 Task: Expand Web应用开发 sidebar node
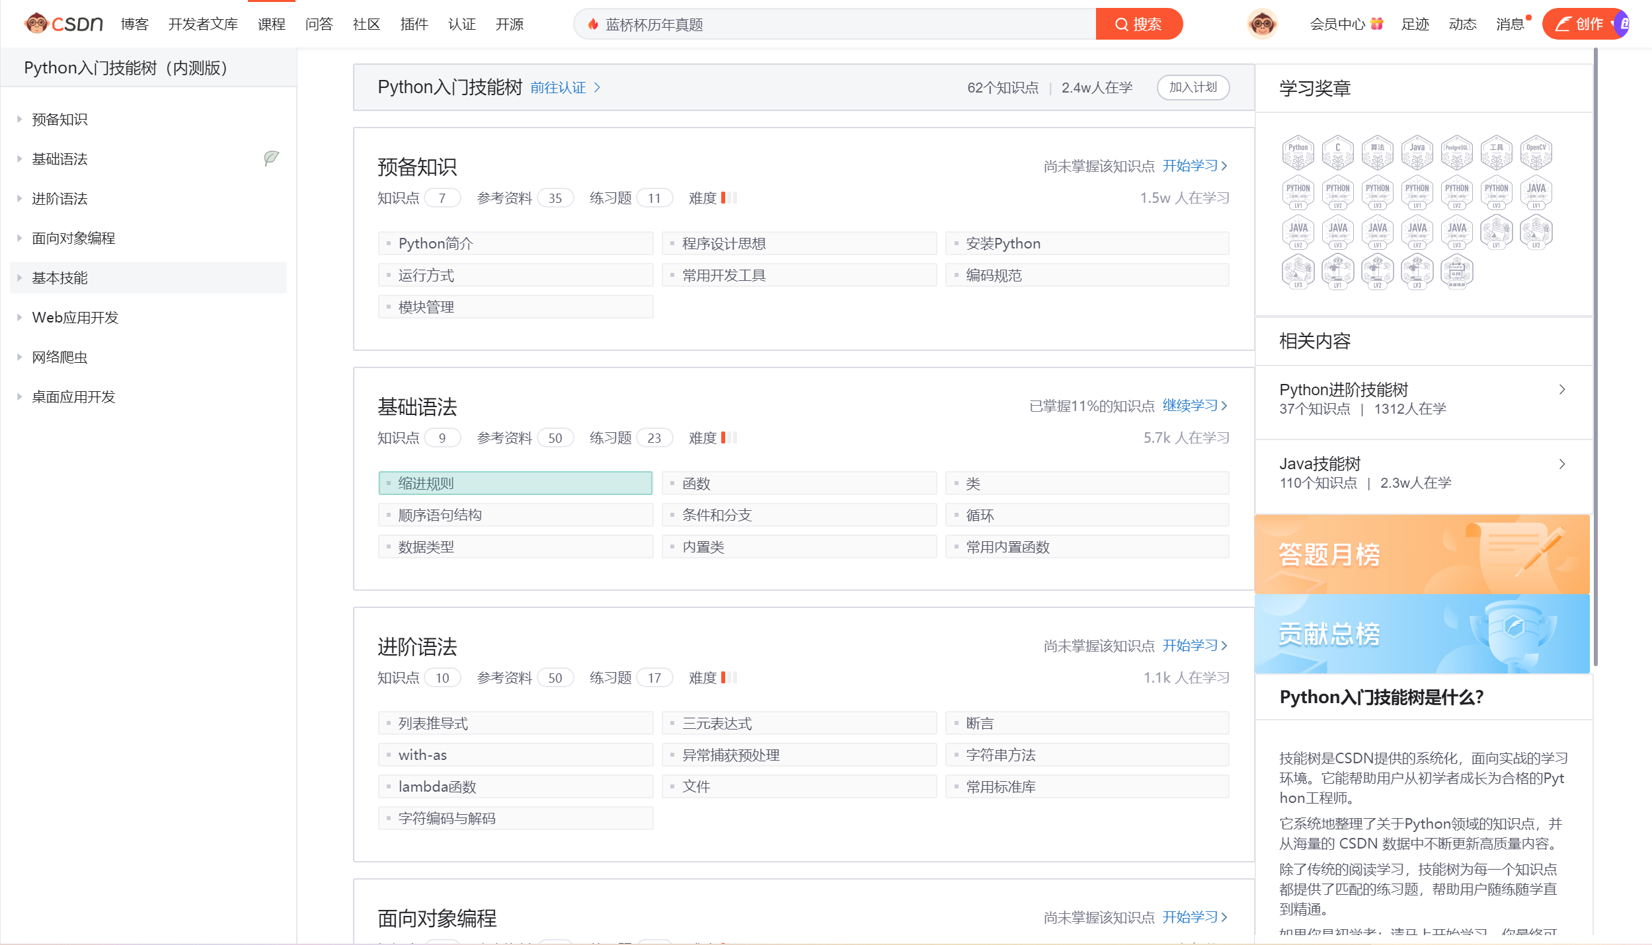[x=20, y=317]
